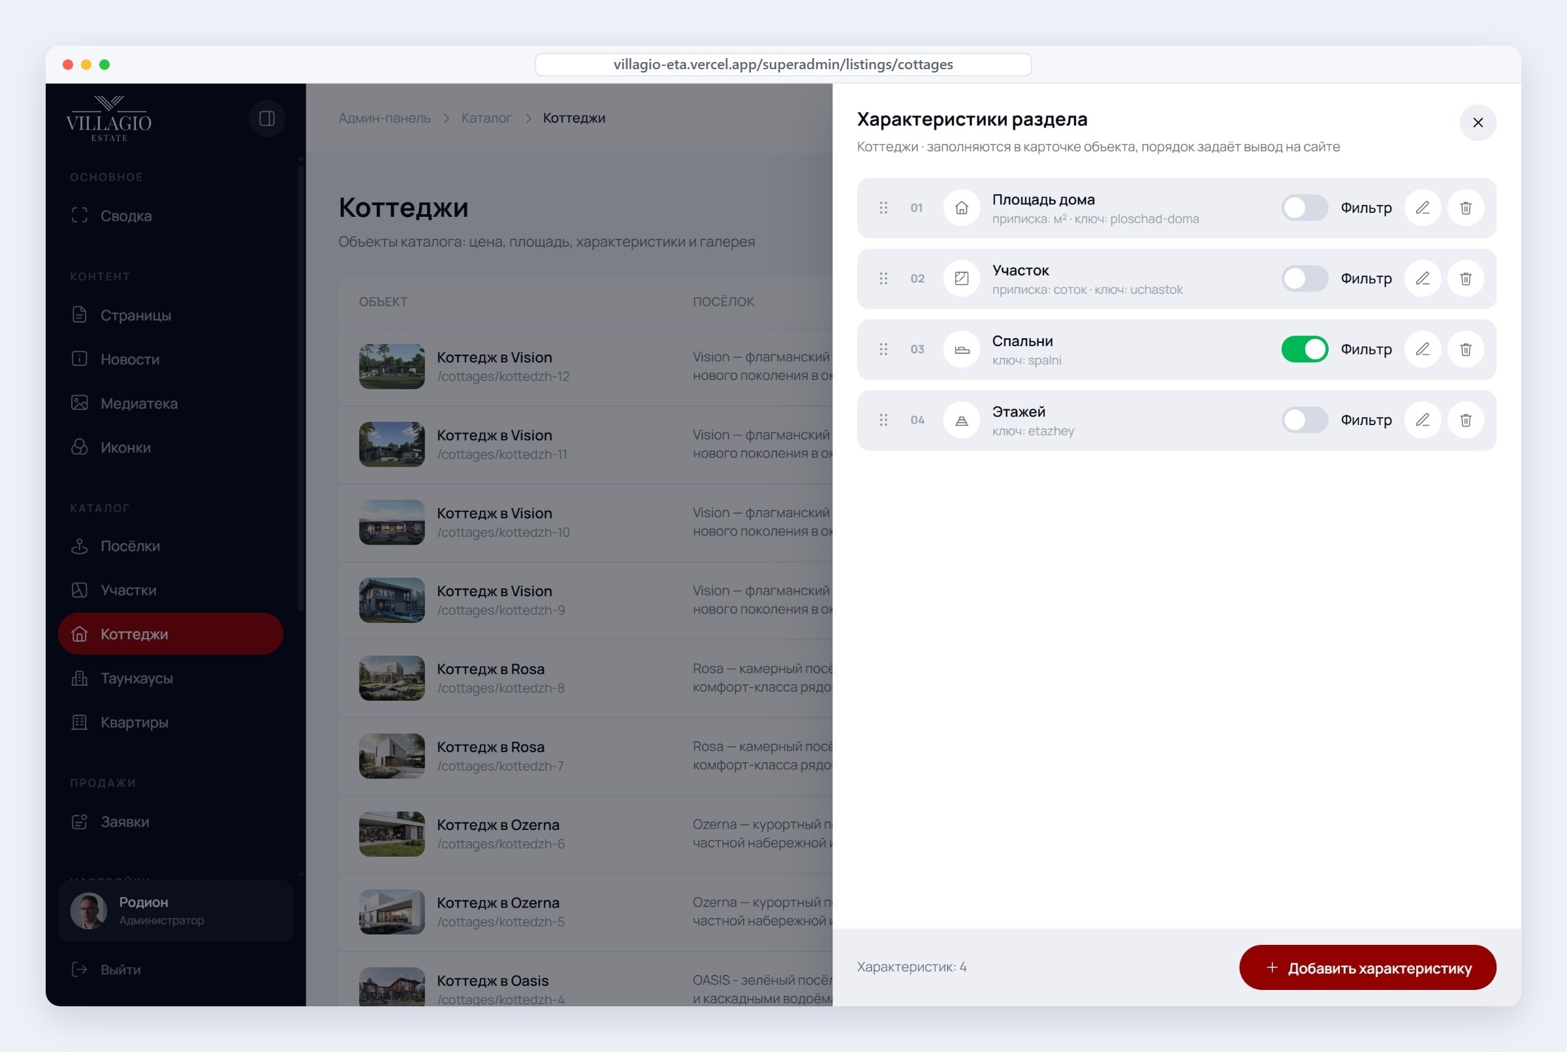
Task: Click the drag handle of row 02
Action: pos(883,278)
